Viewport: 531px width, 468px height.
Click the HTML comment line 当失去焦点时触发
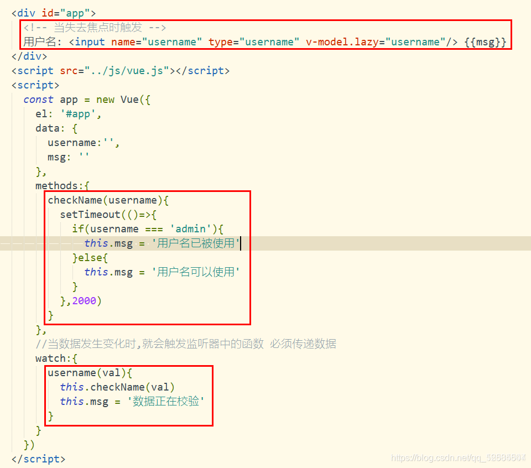pyautogui.click(x=95, y=28)
